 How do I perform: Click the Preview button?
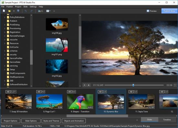point(152,11)
